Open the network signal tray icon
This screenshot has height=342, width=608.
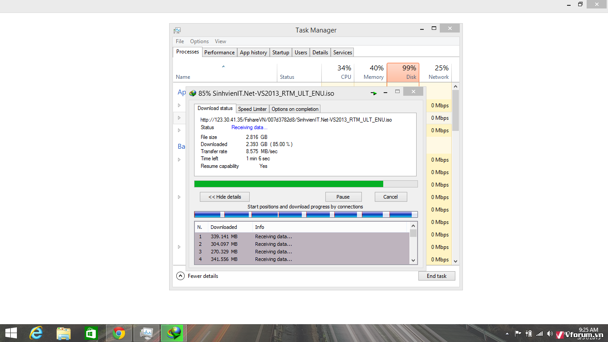pyautogui.click(x=539, y=334)
